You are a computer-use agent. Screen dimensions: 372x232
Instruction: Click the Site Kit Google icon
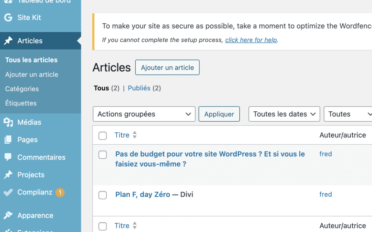coord(8,17)
